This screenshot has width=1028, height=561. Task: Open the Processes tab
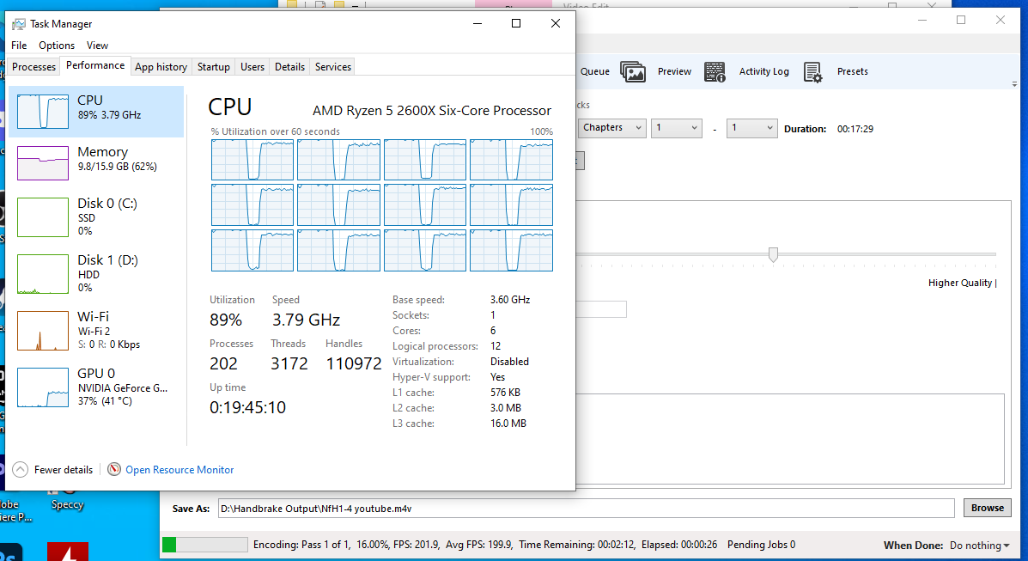coord(33,66)
